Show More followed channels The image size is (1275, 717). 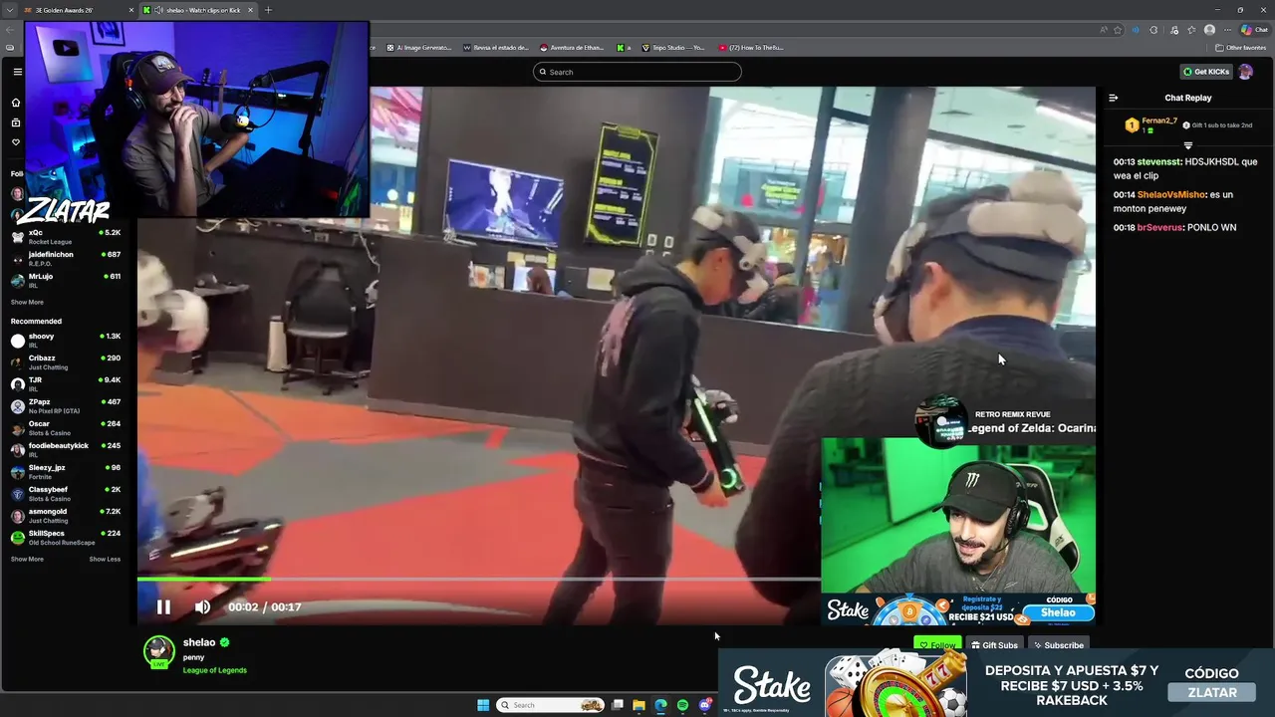click(x=27, y=302)
